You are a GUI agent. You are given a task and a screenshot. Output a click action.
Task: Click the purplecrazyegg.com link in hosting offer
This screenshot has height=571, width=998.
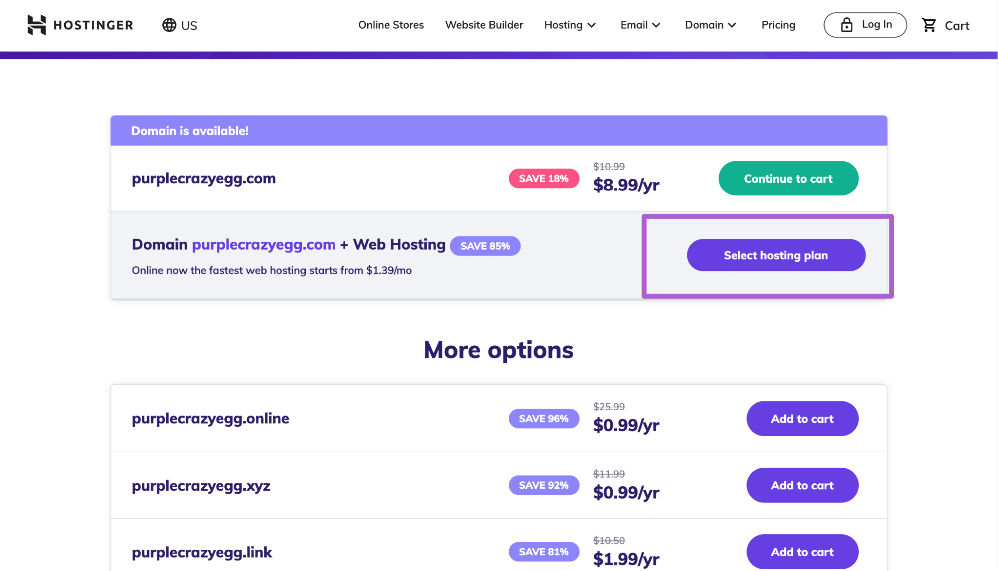tap(263, 244)
